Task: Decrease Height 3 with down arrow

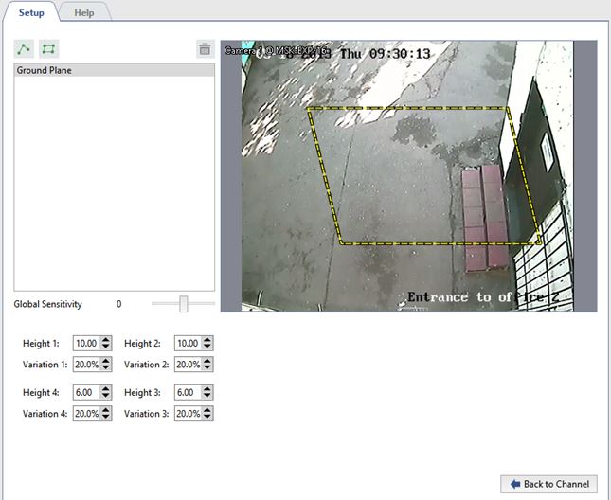Action: (207, 396)
